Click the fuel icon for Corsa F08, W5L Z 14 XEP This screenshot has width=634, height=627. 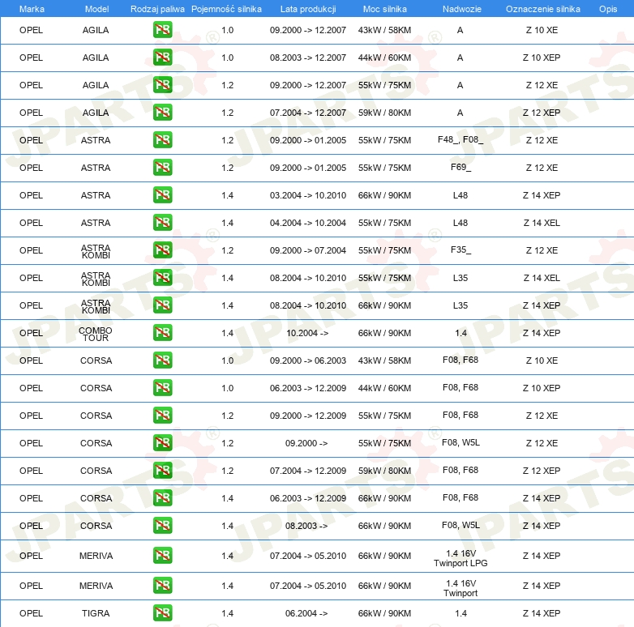point(162,525)
